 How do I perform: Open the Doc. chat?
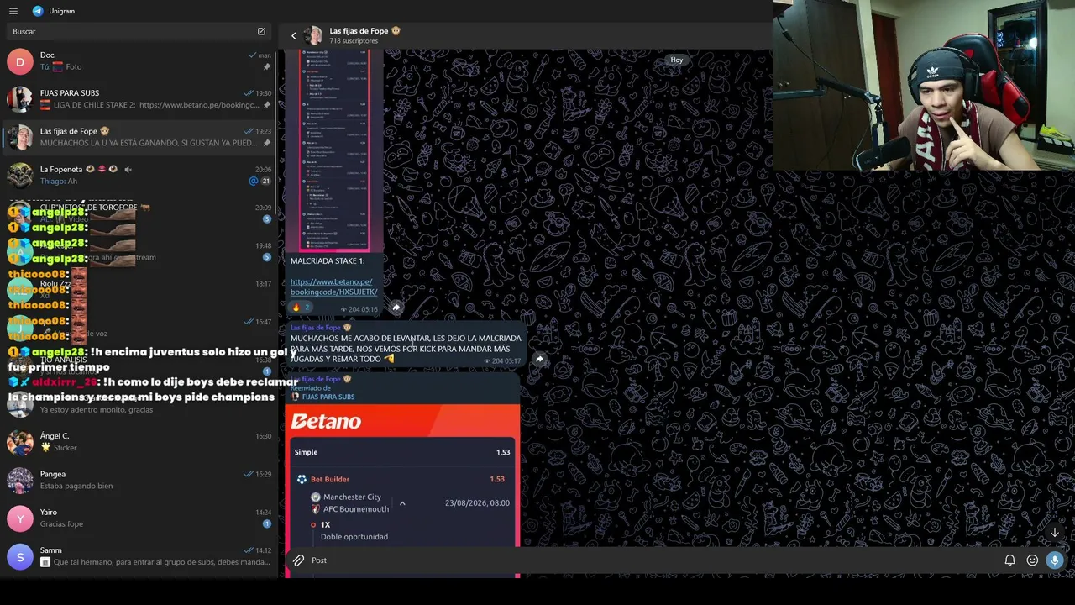(139, 61)
